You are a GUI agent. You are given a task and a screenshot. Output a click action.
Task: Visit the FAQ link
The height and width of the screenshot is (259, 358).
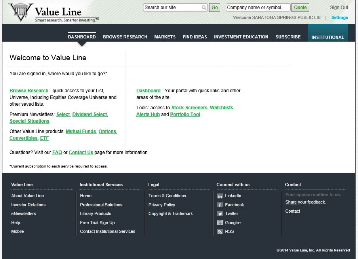(x=57, y=152)
